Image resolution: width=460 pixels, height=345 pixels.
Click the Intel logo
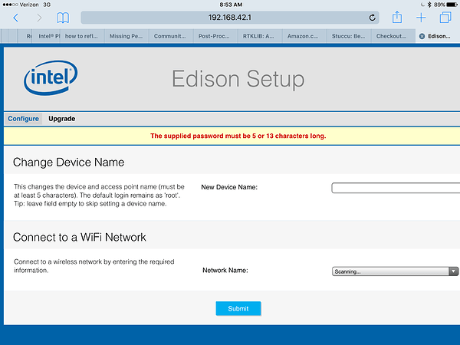click(51, 77)
